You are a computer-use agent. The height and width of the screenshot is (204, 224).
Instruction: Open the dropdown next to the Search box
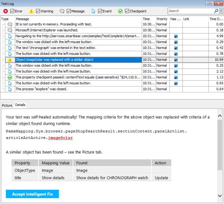[x=221, y=11]
